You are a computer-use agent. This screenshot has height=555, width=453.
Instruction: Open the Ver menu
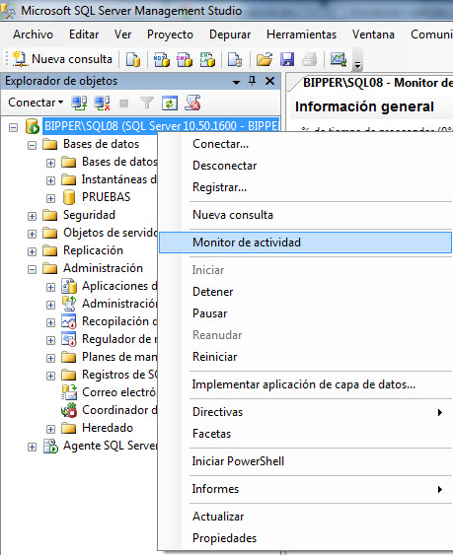(123, 35)
